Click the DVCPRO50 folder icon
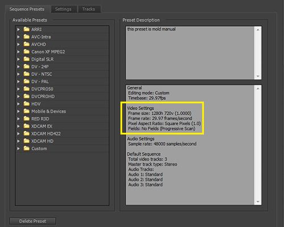Viewport: 284px width, 227px height. (x=27, y=89)
